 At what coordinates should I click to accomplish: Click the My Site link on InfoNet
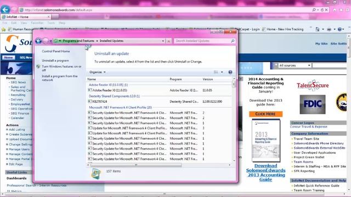tap(321, 44)
